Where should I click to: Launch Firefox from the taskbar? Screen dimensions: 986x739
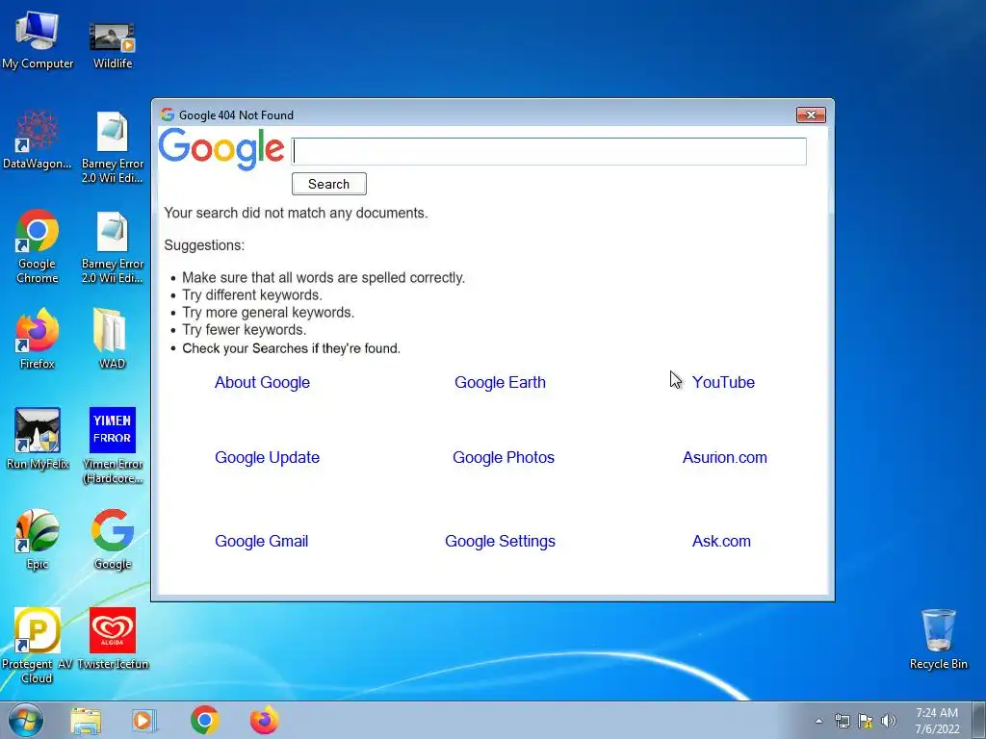pos(264,720)
